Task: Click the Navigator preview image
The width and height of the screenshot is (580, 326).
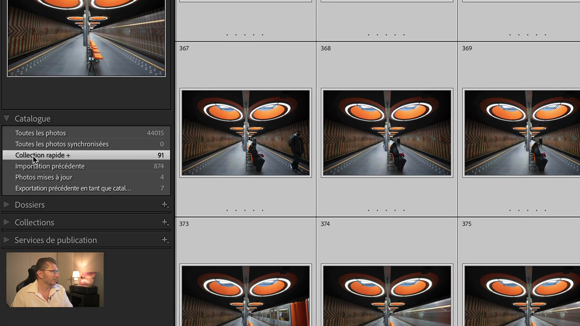Action: 86,37
